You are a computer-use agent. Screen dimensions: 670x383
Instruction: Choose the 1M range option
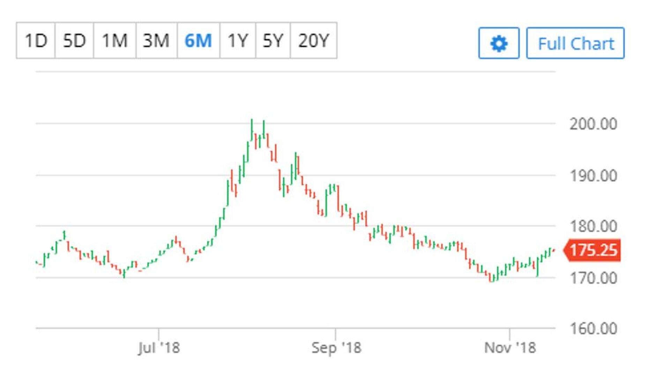114,40
